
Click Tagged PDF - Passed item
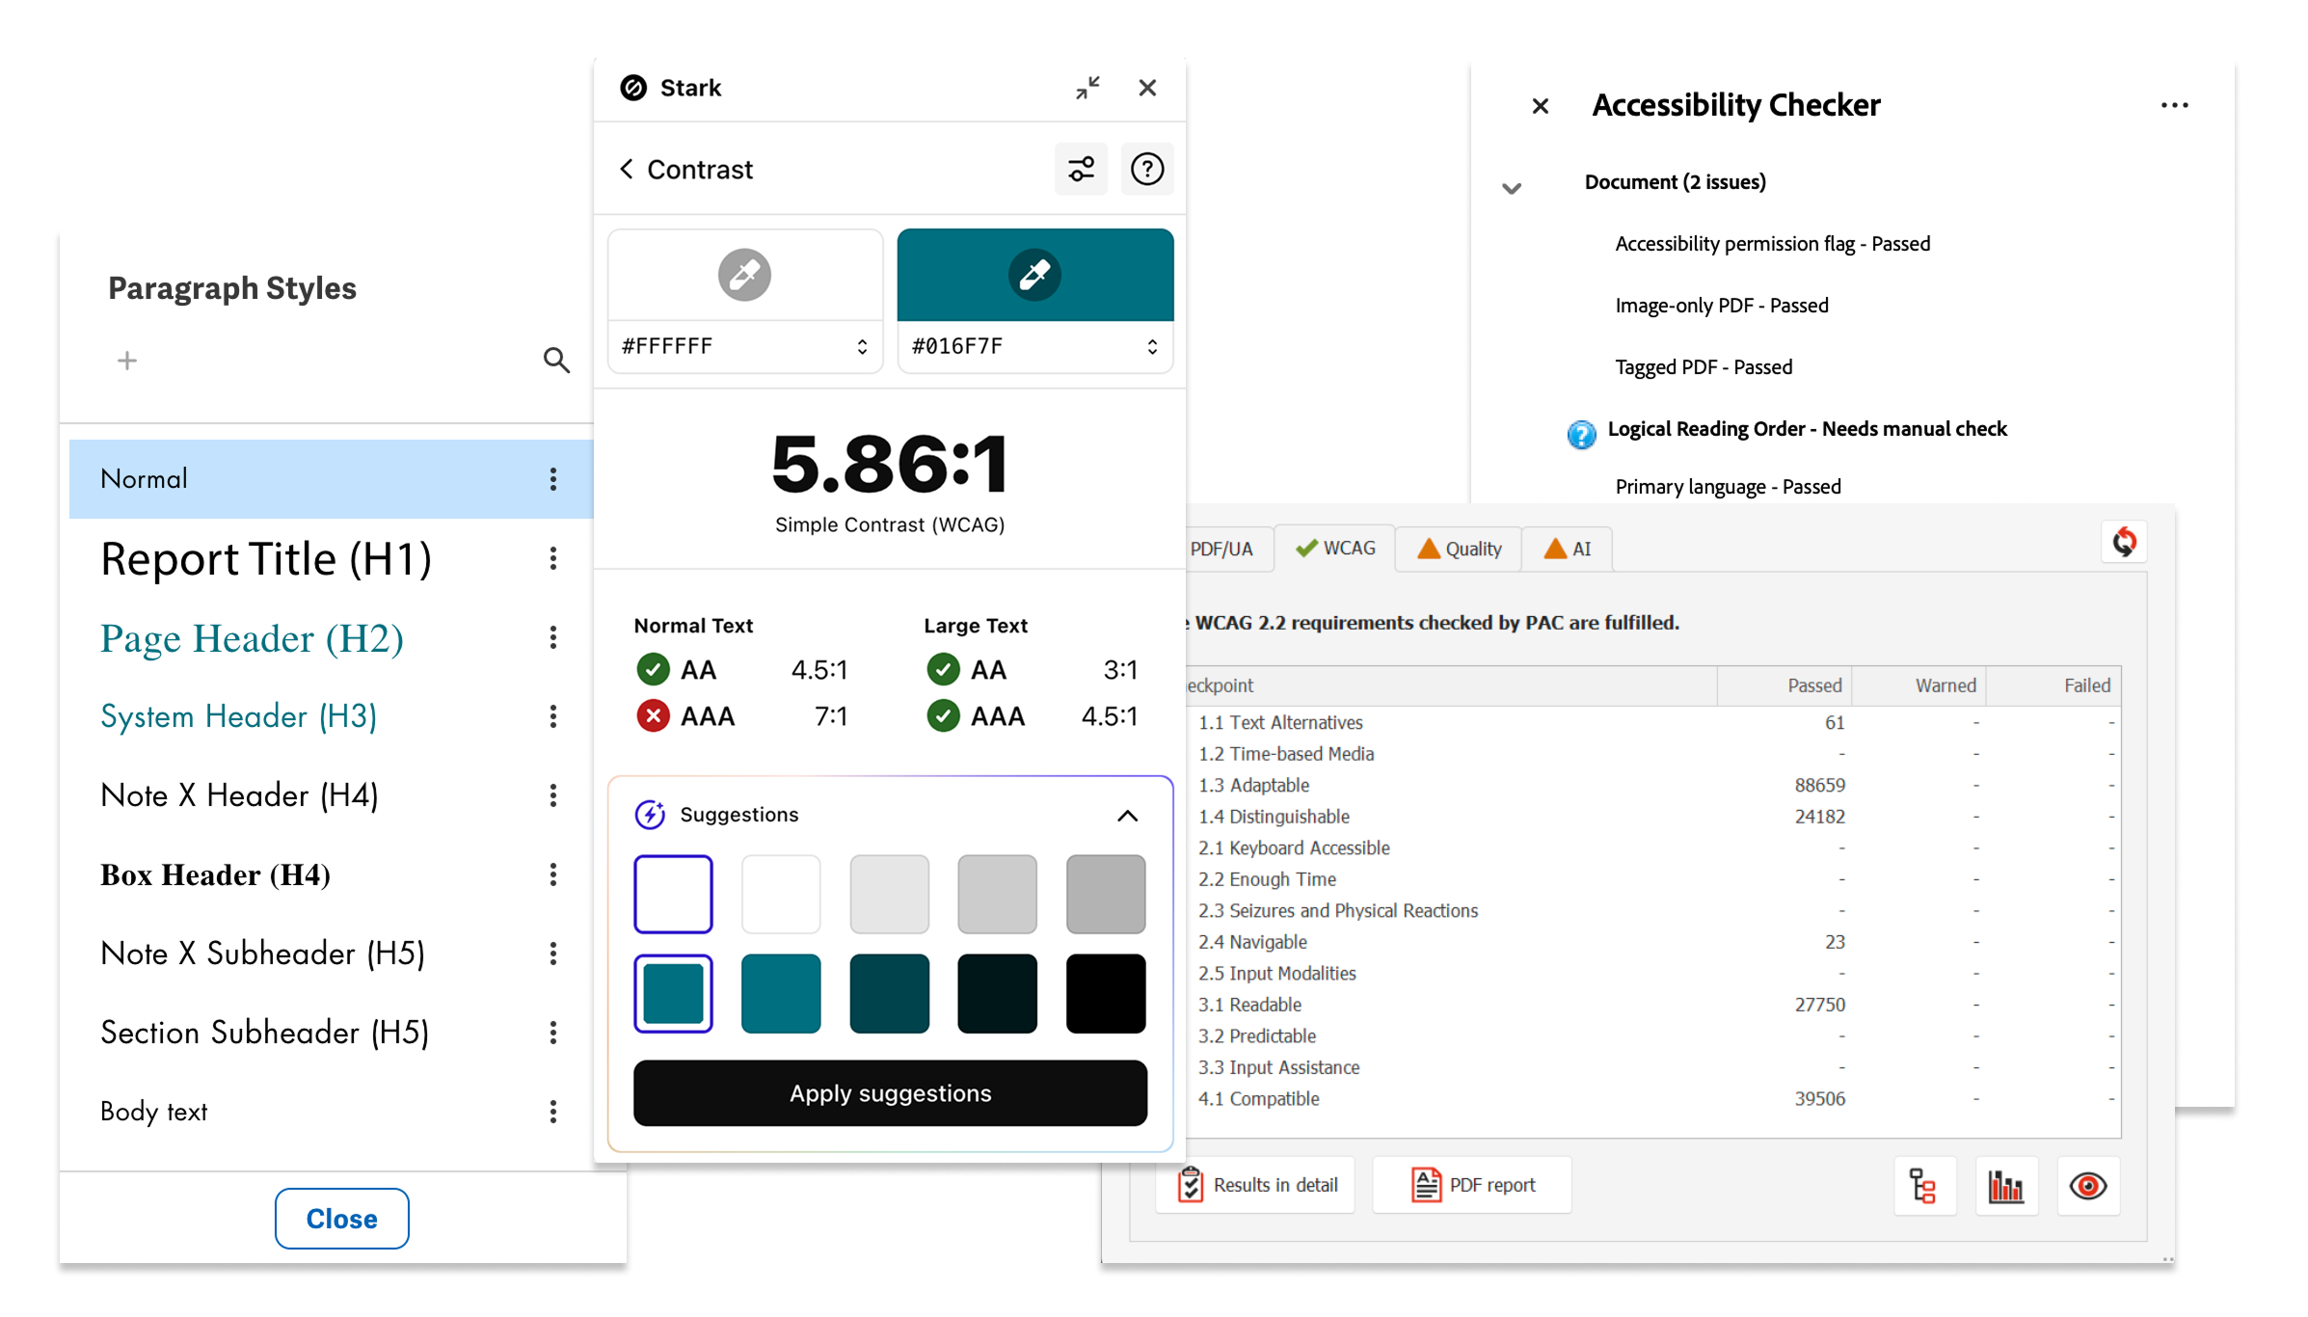[x=1704, y=367]
